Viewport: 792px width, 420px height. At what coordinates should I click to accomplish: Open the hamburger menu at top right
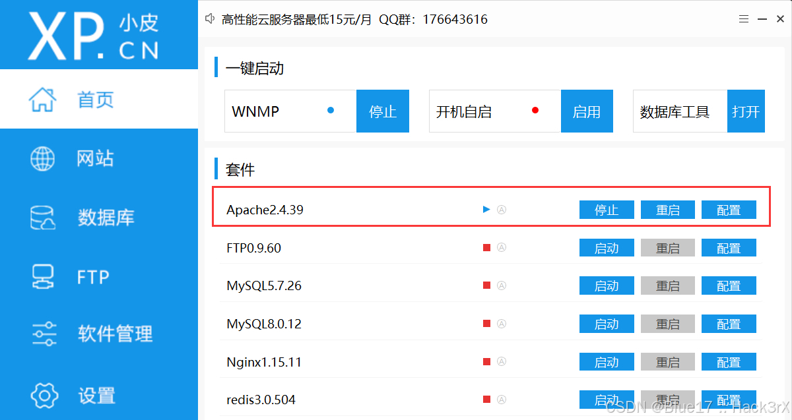click(743, 18)
